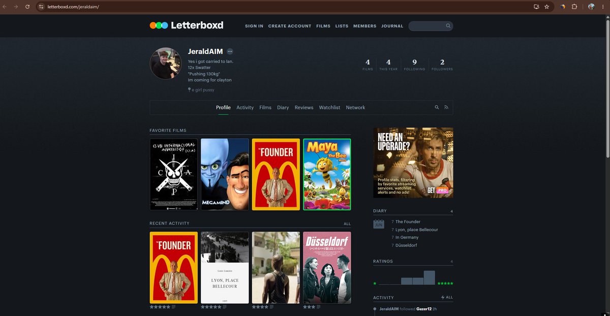Open The Founder poster in Recent Activity
610x316 pixels.
click(x=173, y=268)
